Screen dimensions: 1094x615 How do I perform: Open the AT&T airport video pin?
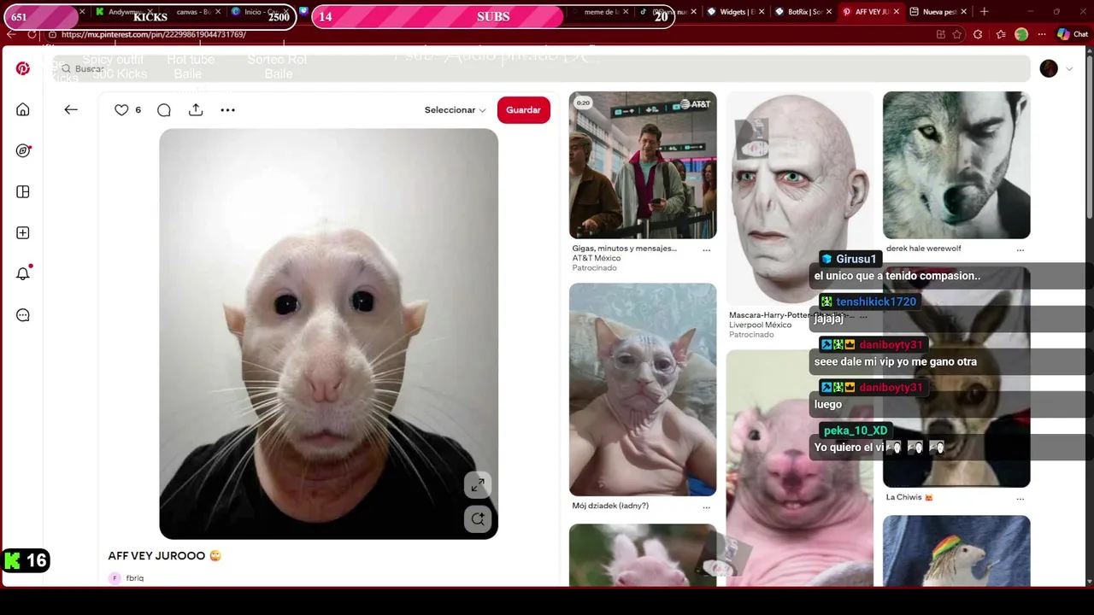(643, 165)
